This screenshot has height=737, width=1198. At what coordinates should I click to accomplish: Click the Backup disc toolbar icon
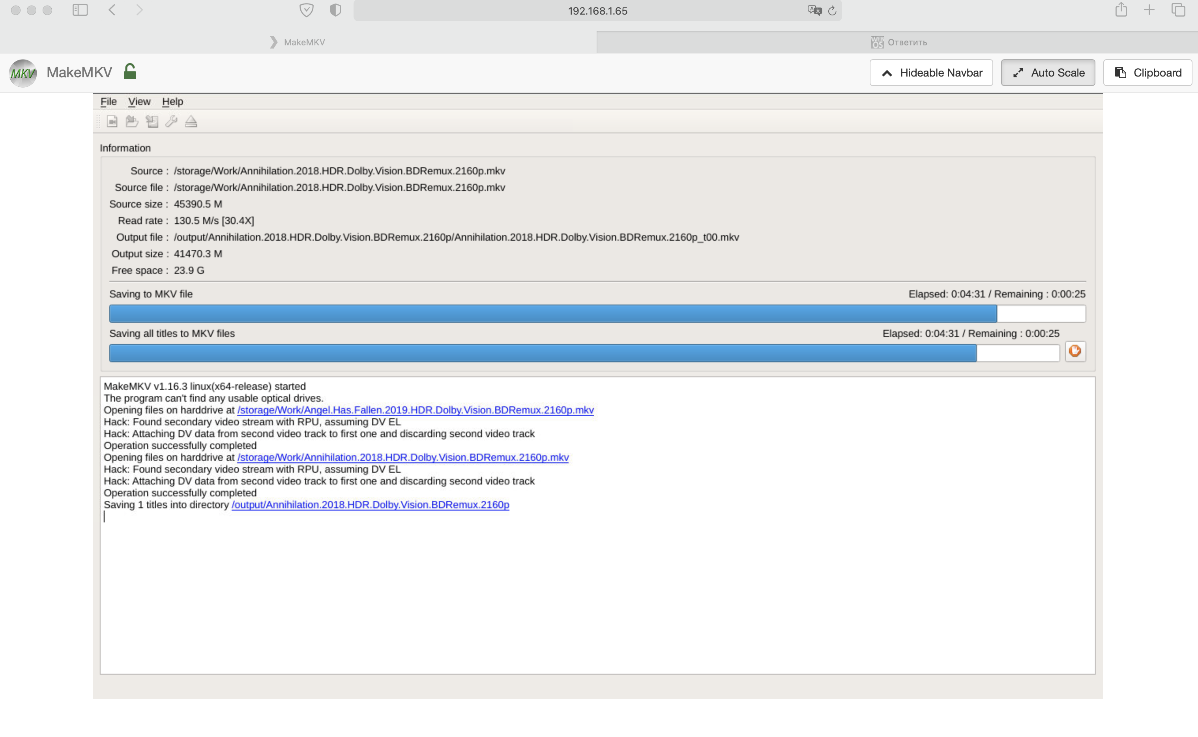[152, 122]
